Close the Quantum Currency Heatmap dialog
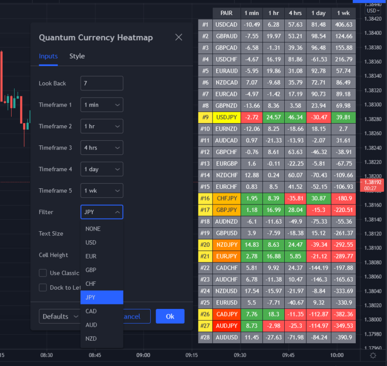Screen dimensions: 387x366 [178, 37]
